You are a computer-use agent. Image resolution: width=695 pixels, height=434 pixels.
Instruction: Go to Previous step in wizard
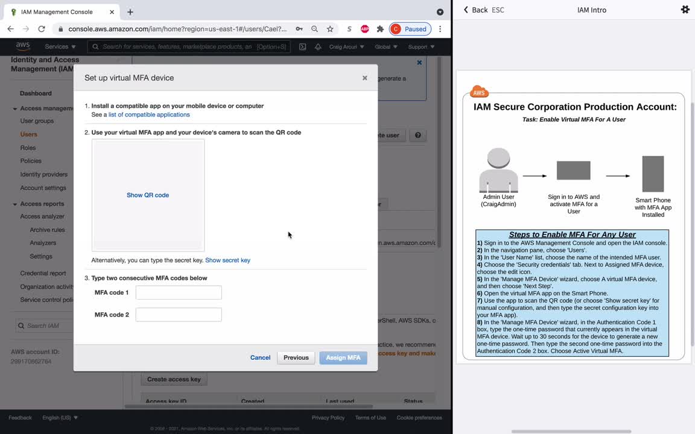tap(296, 357)
